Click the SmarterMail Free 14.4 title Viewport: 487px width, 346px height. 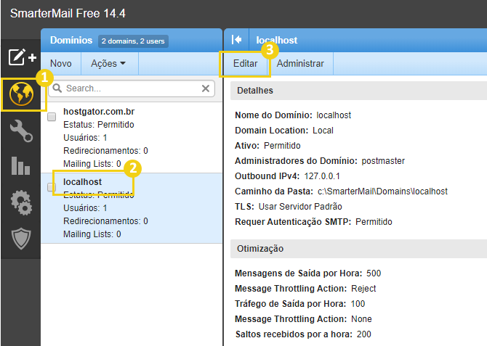click(68, 13)
